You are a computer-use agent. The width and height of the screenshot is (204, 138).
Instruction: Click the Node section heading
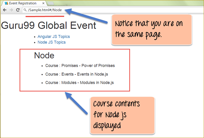click(x=44, y=56)
